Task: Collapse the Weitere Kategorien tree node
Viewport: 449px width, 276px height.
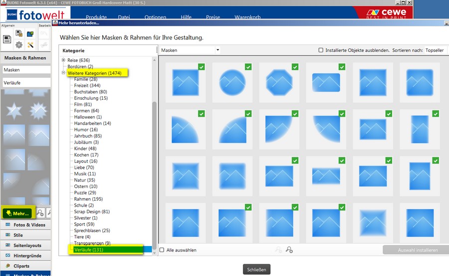Action: click(x=63, y=73)
